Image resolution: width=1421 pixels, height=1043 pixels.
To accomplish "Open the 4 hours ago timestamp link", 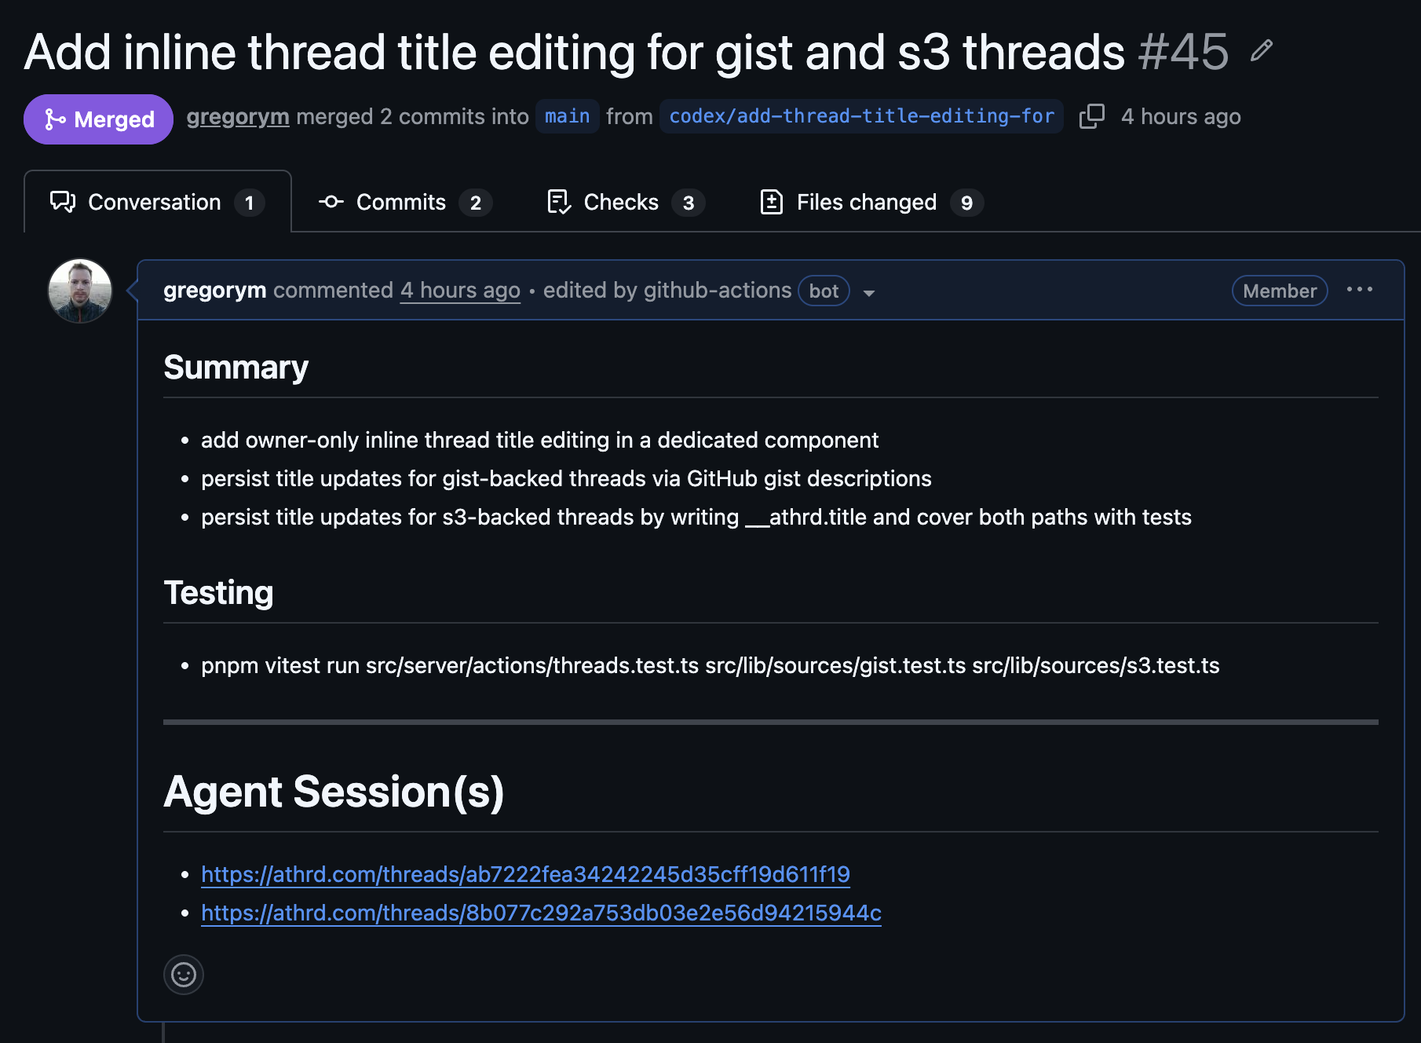I will tap(460, 290).
